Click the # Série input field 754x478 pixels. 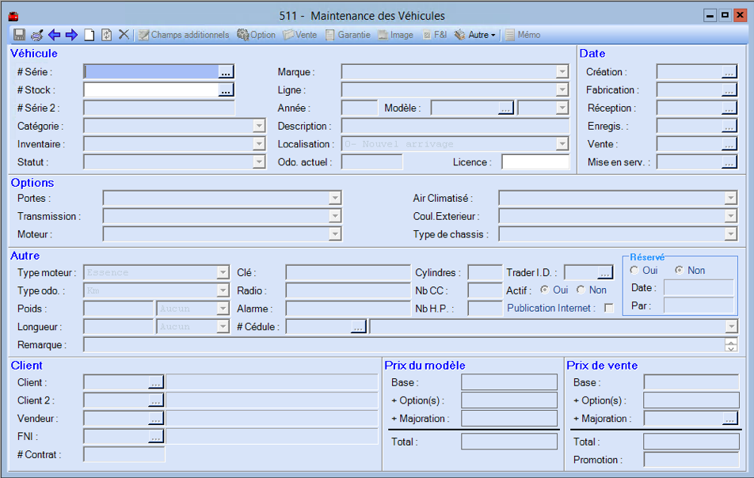[x=151, y=72]
